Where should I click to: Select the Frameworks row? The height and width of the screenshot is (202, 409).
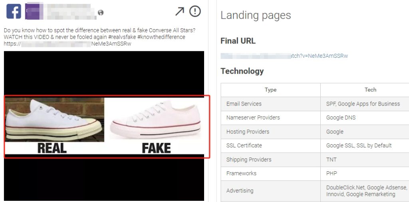[x=241, y=173]
